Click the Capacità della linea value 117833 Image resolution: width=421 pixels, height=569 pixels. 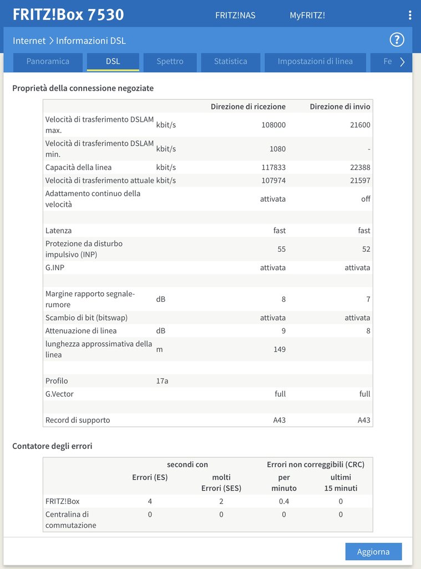[273, 167]
